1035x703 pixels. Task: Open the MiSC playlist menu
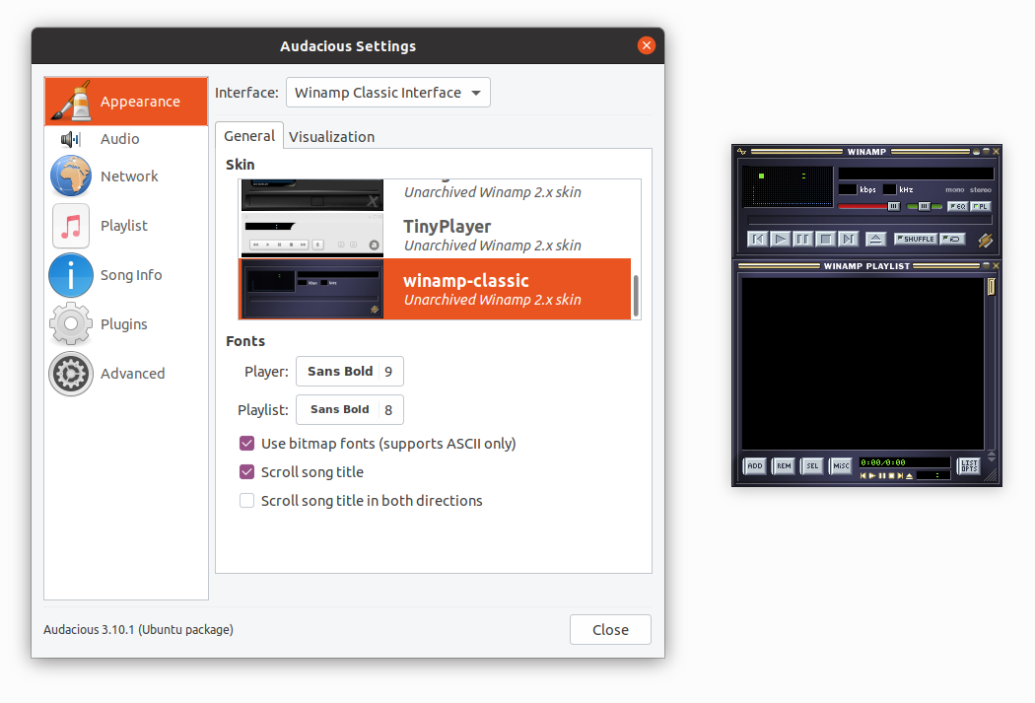tap(841, 465)
